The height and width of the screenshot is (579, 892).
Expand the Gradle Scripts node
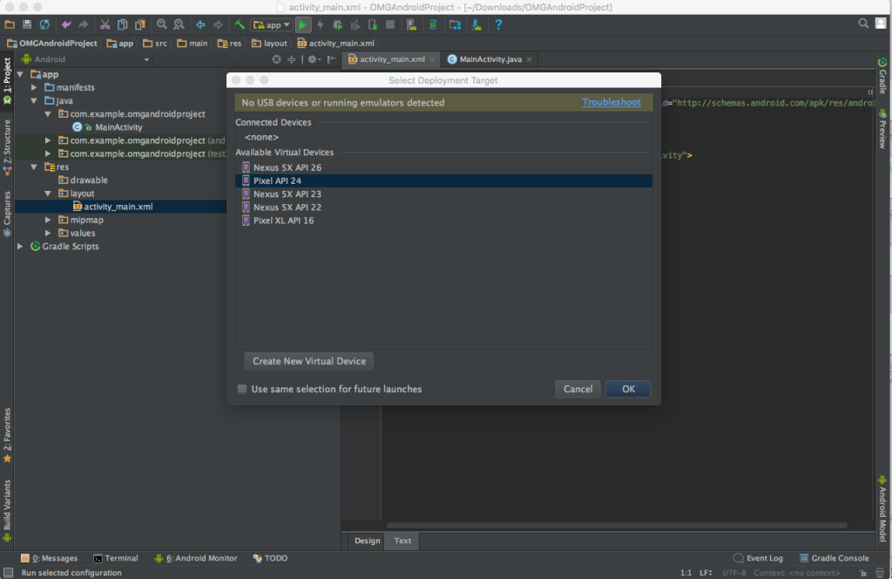pyautogui.click(x=22, y=247)
